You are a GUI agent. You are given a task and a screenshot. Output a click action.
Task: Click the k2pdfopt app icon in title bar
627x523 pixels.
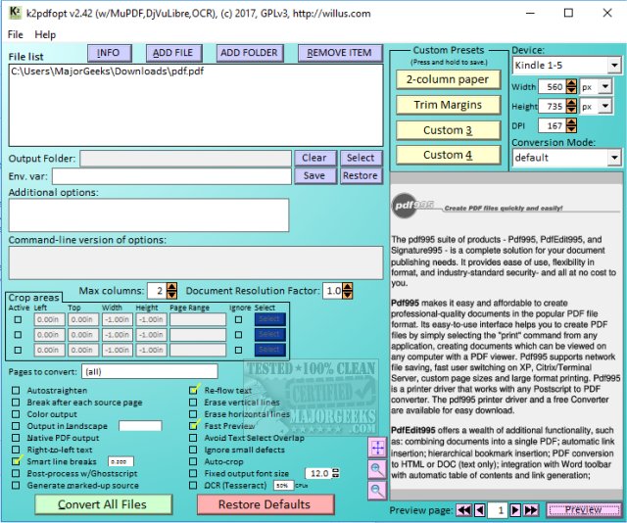tap(15, 13)
